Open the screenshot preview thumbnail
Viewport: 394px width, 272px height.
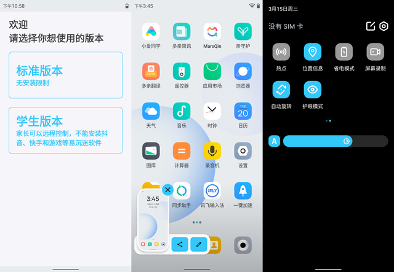153,220
